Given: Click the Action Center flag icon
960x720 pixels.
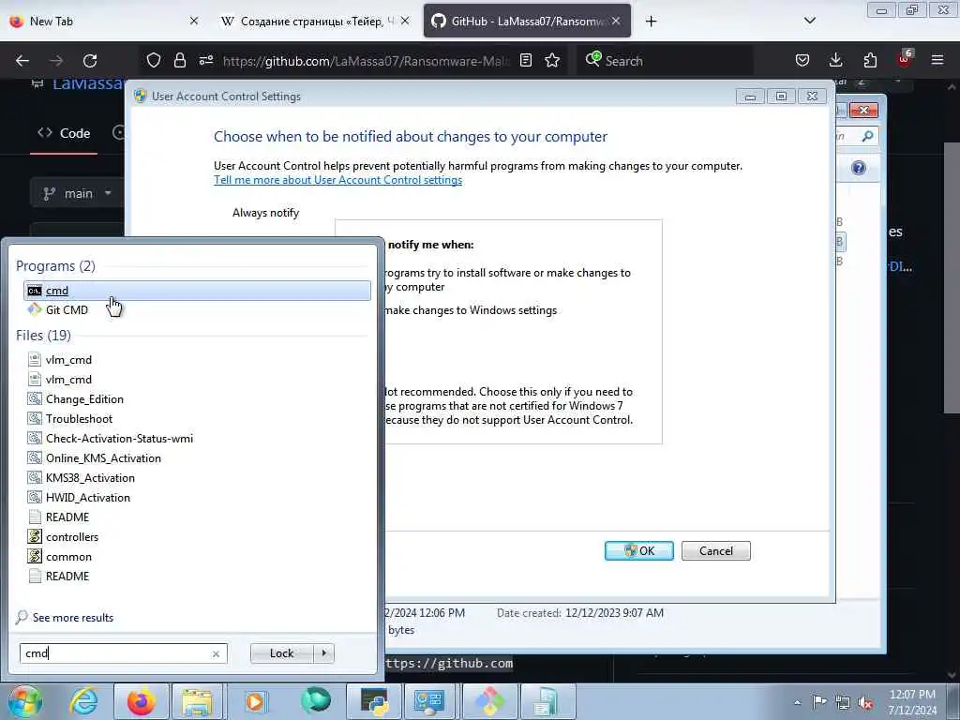Looking at the screenshot, I should point(819,702).
